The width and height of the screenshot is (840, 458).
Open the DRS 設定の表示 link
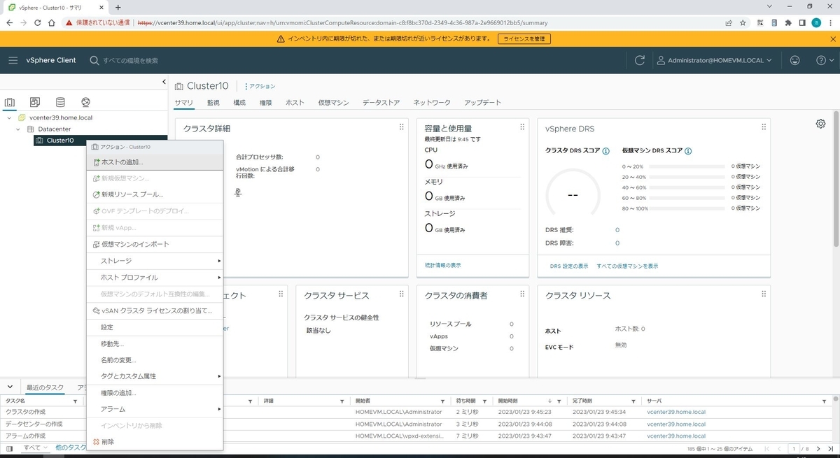(x=569, y=266)
